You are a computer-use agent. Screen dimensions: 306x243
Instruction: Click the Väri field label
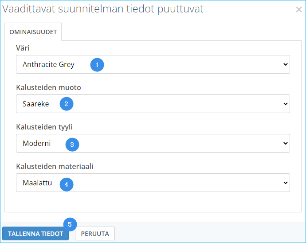[x=23, y=48]
